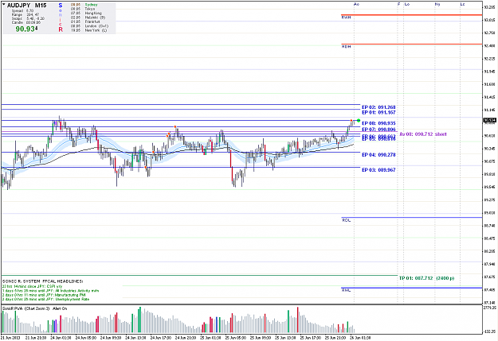498x341 pixels.
Task: Click the Unemployment Rate headline
Action: 45,299
